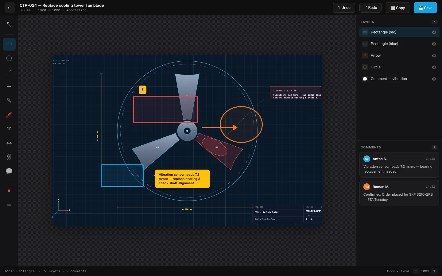Select the red Highlighter/crayon tool
442x276 pixels.
(9, 115)
